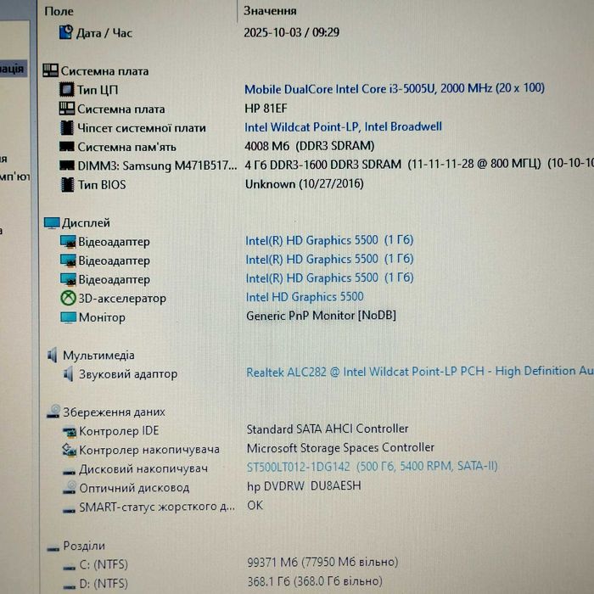
Task: Click the memory icon beside 4008 МБ row
Action: pos(67,146)
